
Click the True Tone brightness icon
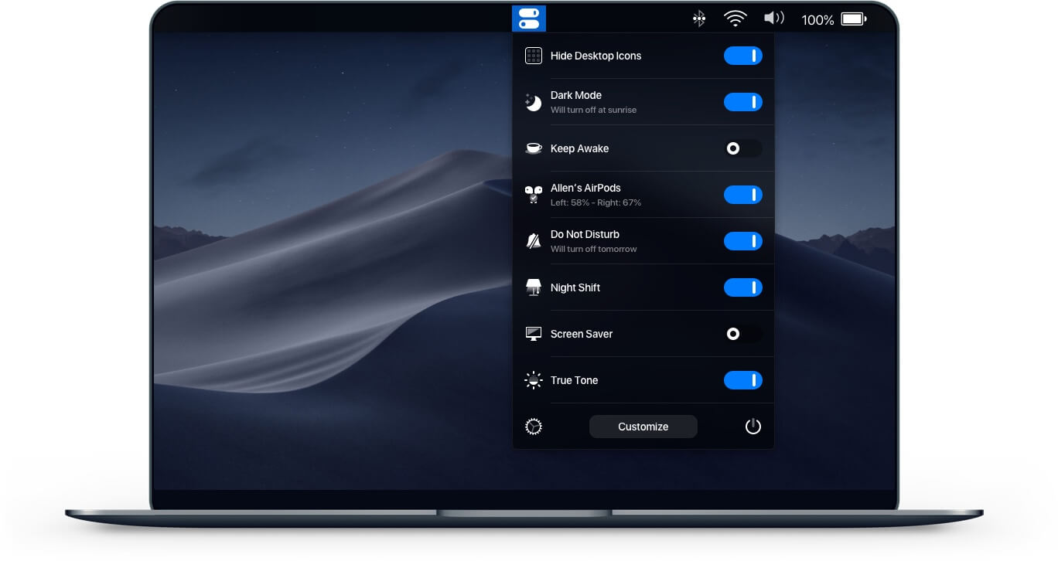533,380
